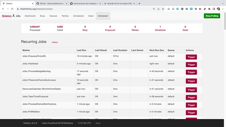Image resolution: width=226 pixels, height=127 pixels.
Task: Open the TikTok extension icon
Action: (x=205, y=9)
